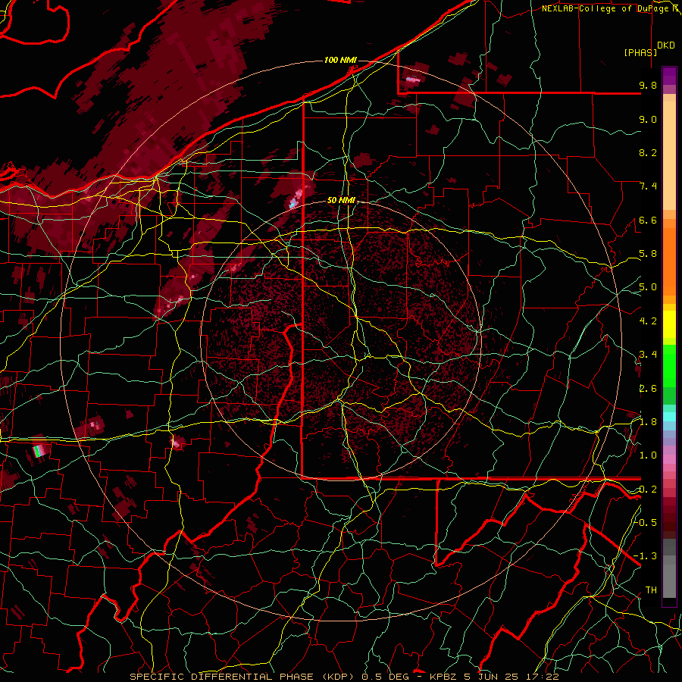Image resolution: width=682 pixels, height=682 pixels.
Task: Click the 4.2 value on the legend
Action: click(x=648, y=321)
